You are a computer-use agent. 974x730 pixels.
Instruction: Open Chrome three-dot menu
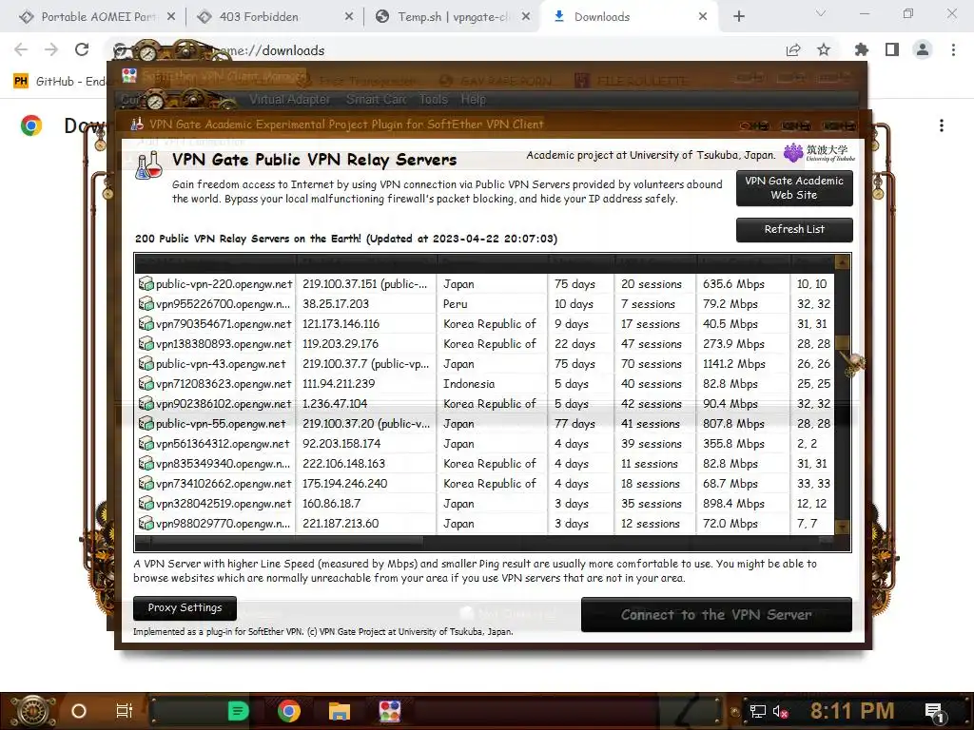click(953, 49)
